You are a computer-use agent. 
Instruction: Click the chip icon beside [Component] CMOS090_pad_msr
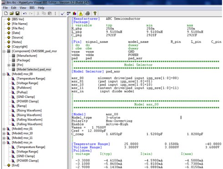tap(9, 51)
